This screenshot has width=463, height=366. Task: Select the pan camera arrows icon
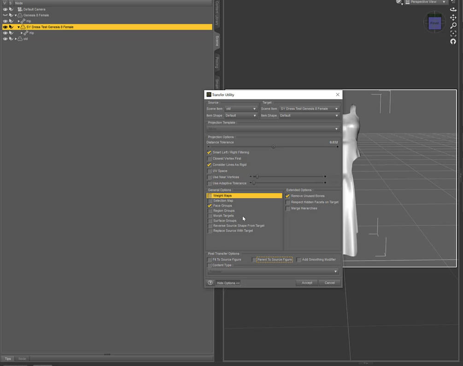(453, 17)
